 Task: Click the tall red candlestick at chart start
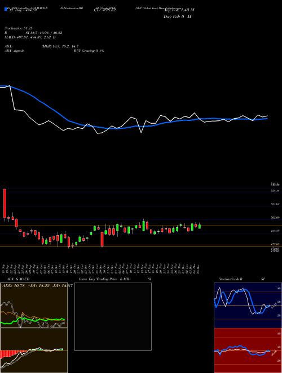5,203
